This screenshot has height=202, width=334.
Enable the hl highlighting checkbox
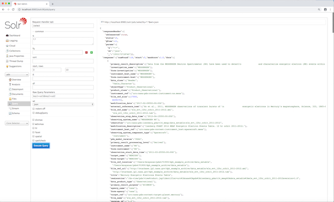(x=34, y=128)
